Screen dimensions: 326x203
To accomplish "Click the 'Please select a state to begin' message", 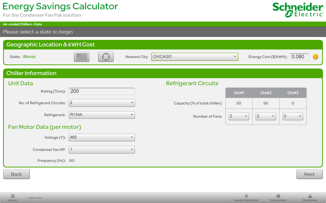I will click(38, 32).
